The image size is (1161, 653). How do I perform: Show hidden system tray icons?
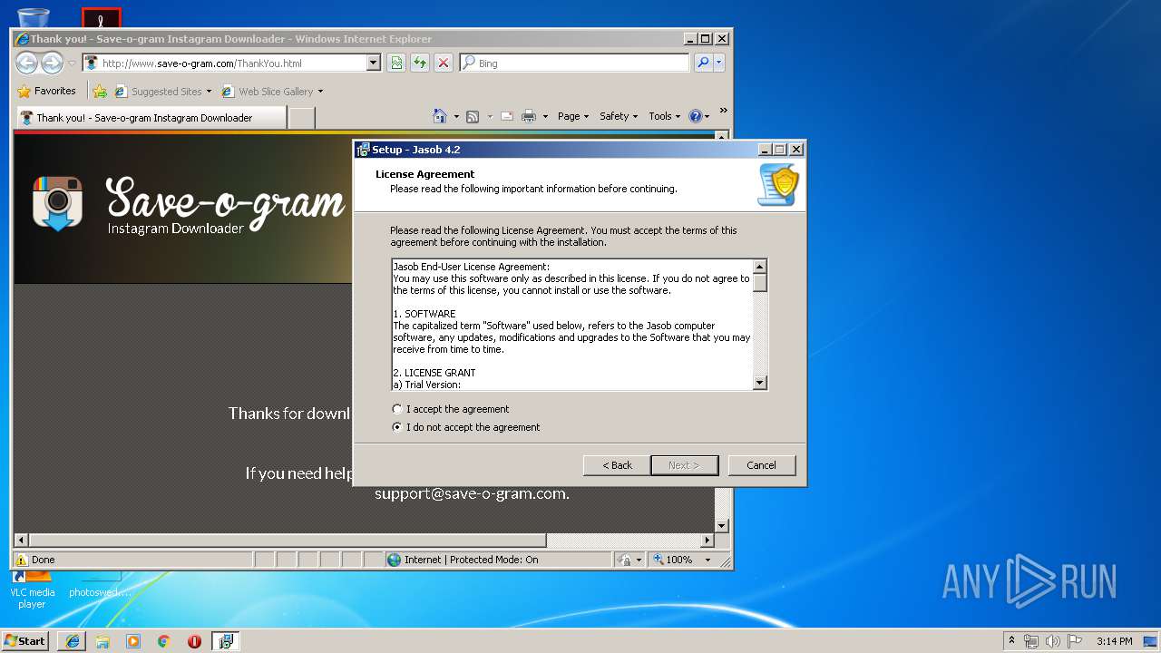[x=1012, y=640]
